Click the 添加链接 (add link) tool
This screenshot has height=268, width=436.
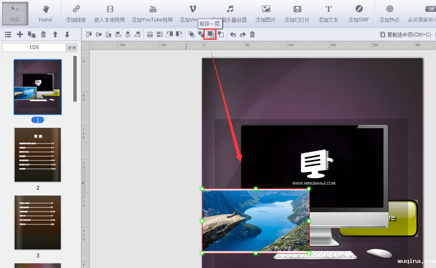pos(76,13)
